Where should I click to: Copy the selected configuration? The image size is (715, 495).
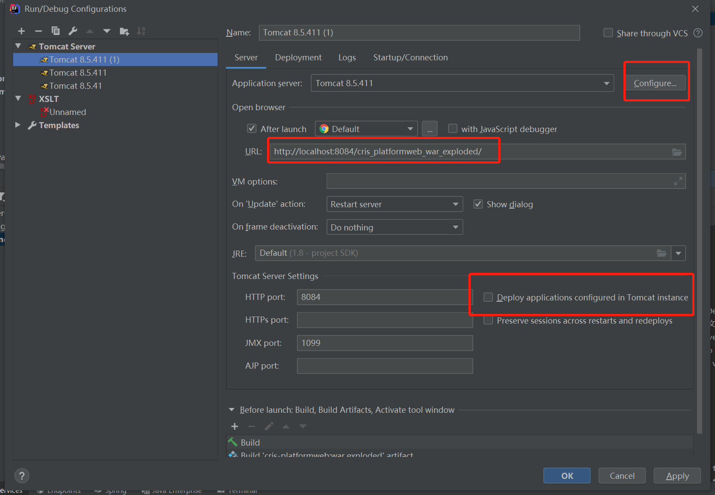tap(56, 31)
